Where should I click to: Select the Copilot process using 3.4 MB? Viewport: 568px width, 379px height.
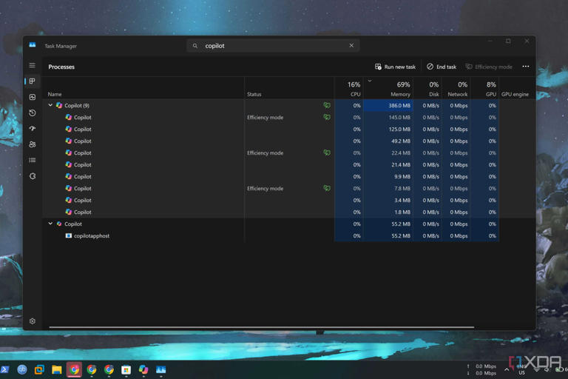coord(289,200)
